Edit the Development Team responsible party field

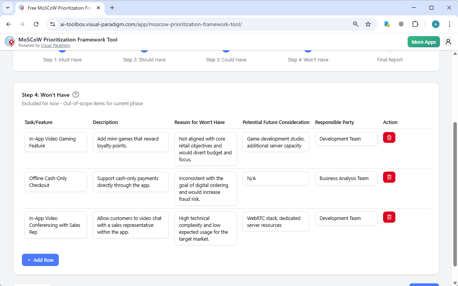tap(346, 139)
